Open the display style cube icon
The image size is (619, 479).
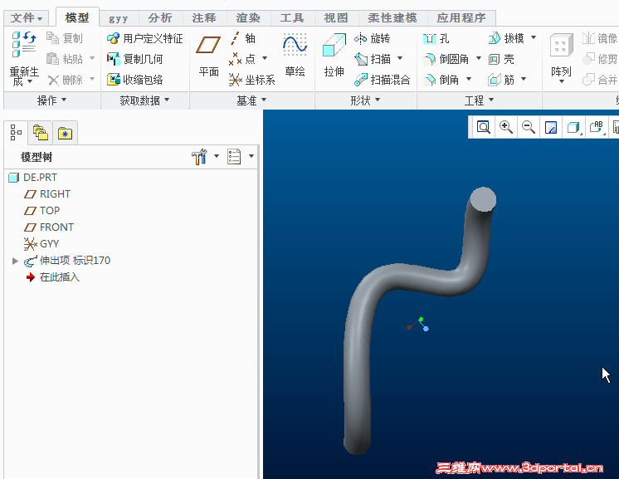click(x=573, y=127)
